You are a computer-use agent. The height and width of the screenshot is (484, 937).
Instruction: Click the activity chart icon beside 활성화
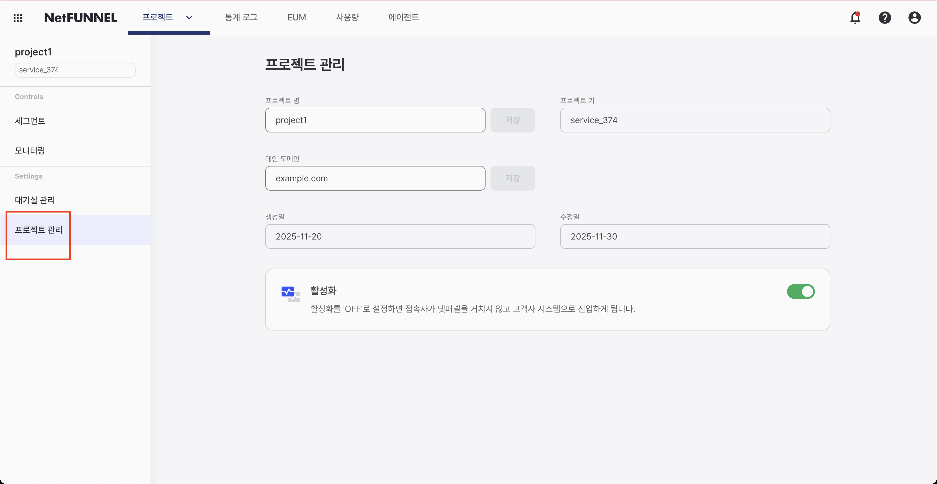(x=290, y=293)
